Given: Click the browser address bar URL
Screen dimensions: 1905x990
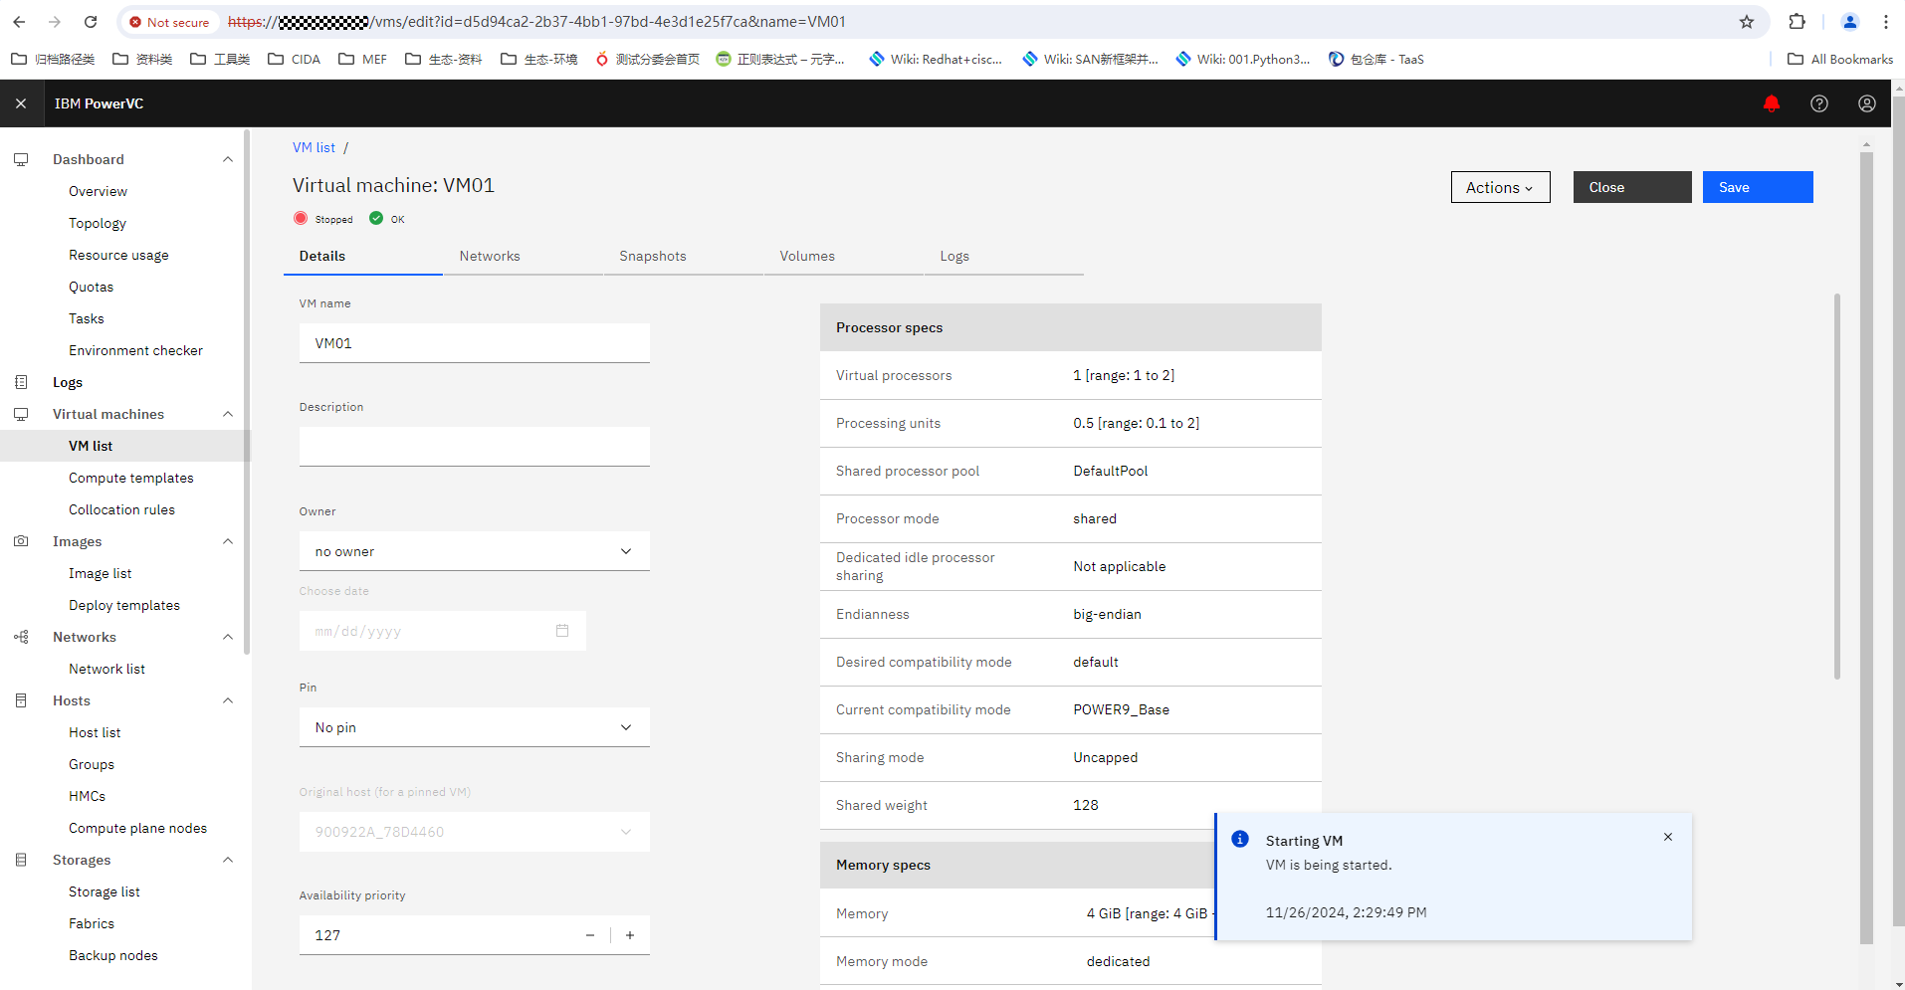Looking at the screenshot, I should pyautogui.click(x=537, y=22).
